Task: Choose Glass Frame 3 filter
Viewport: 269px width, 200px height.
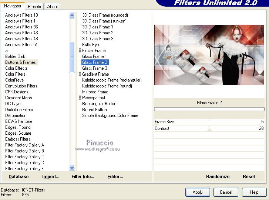Action: pyautogui.click(x=95, y=68)
